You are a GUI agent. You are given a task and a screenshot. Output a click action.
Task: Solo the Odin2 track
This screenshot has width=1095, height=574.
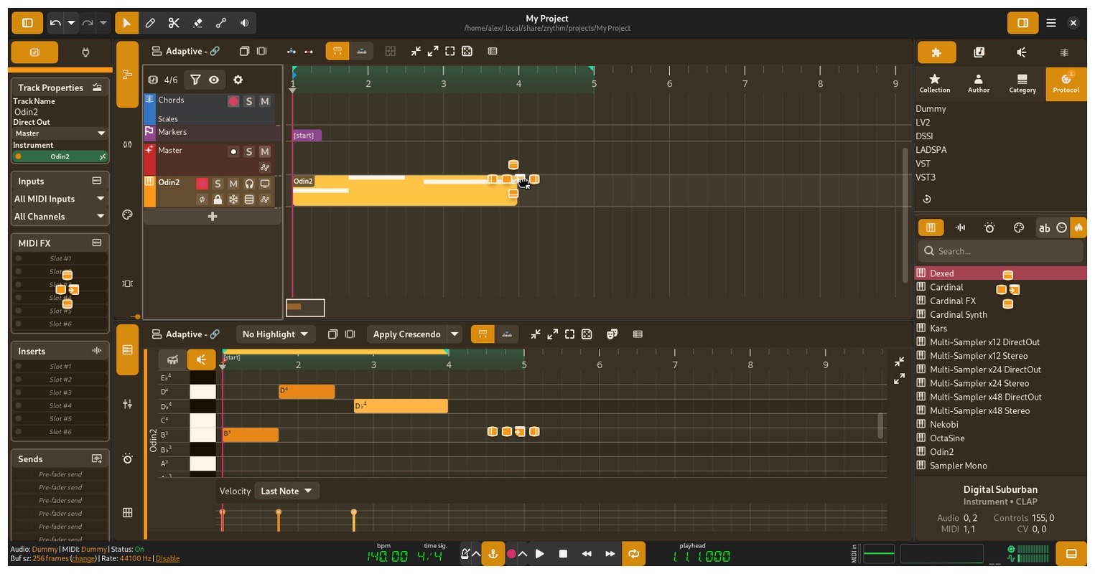click(218, 184)
